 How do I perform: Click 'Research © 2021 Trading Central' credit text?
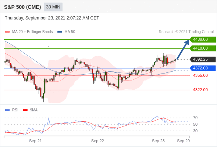(x=186, y=32)
